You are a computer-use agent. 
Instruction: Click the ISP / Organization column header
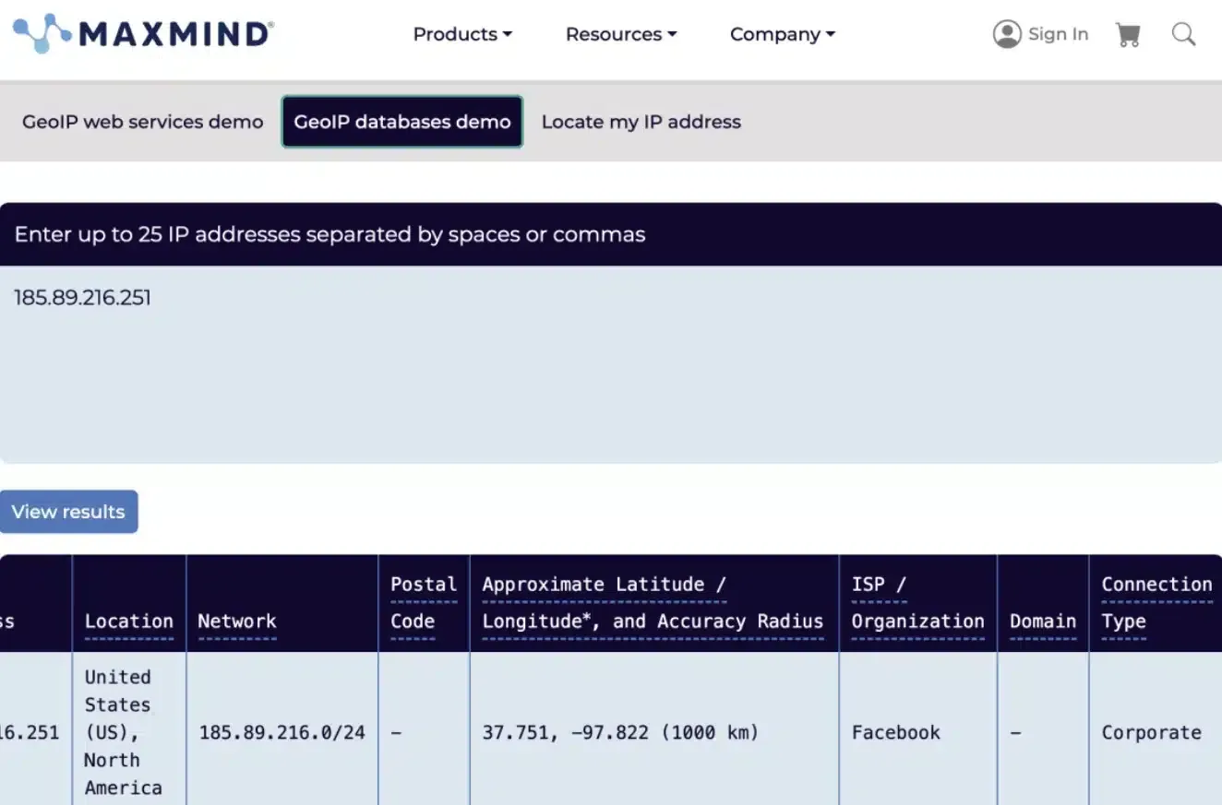(917, 603)
